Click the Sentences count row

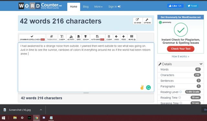(180, 81)
